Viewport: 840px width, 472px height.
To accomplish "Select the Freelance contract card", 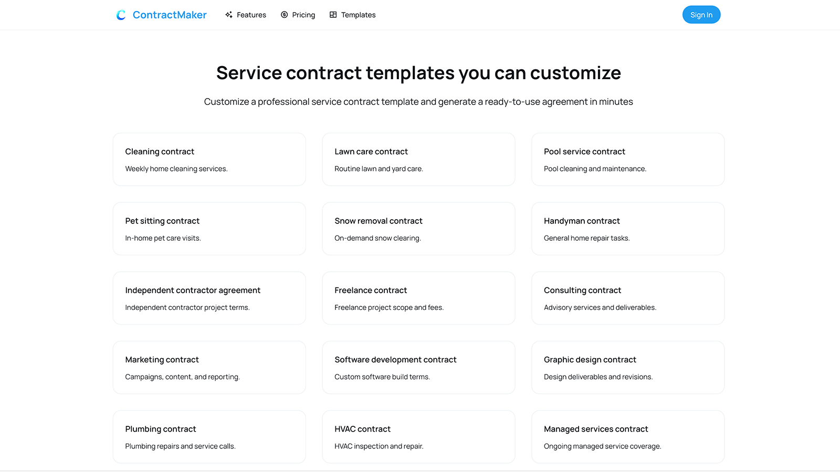I will tap(418, 298).
